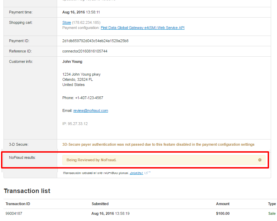Click the 3D-Secure authentication warning message
The width and height of the screenshot is (277, 221).
click(158, 144)
